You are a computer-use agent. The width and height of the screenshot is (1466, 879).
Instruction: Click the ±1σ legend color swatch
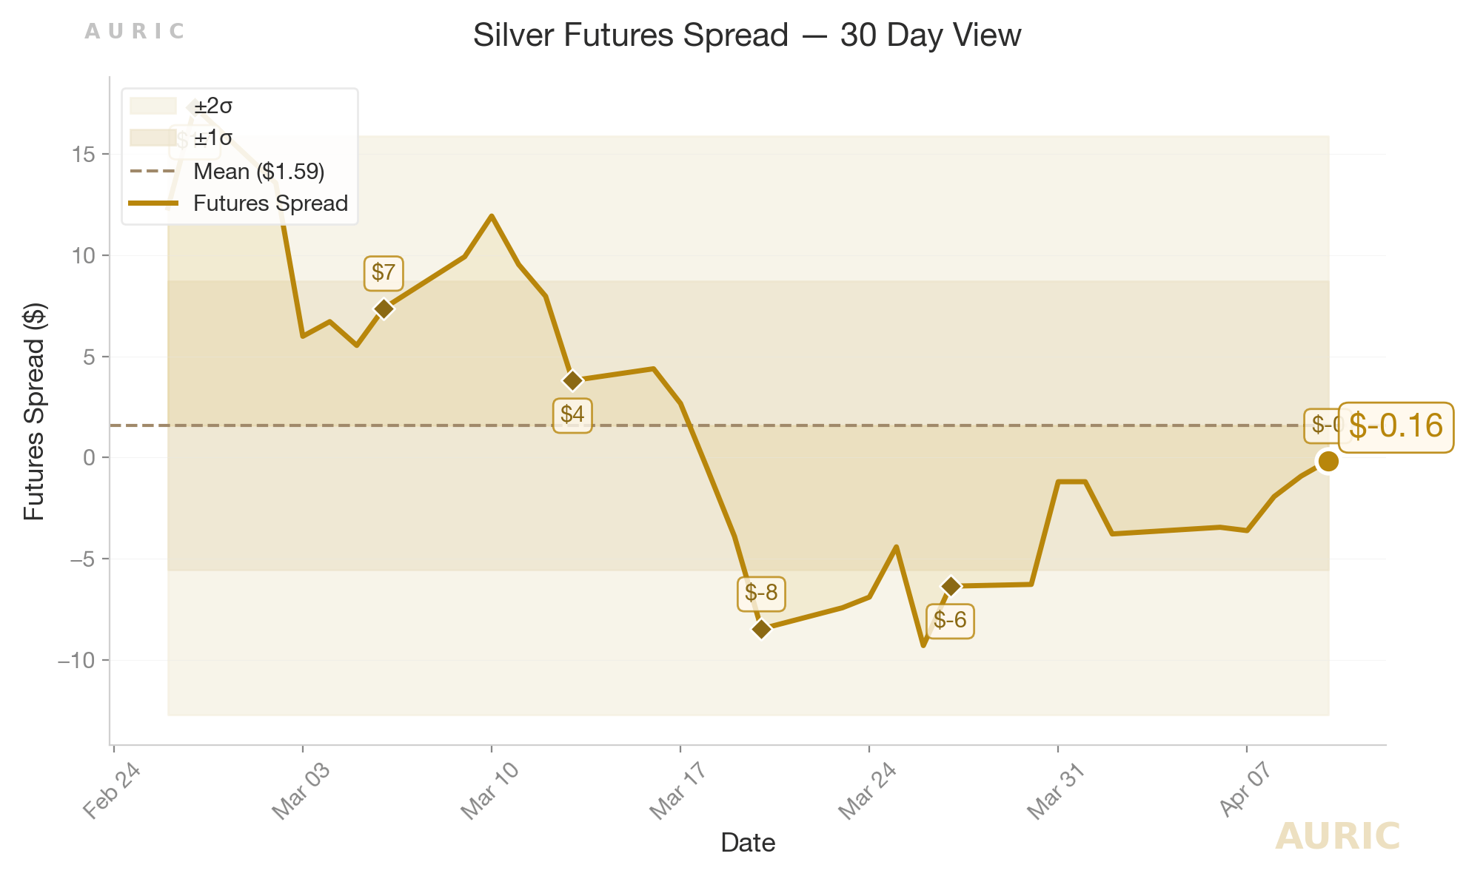point(153,138)
